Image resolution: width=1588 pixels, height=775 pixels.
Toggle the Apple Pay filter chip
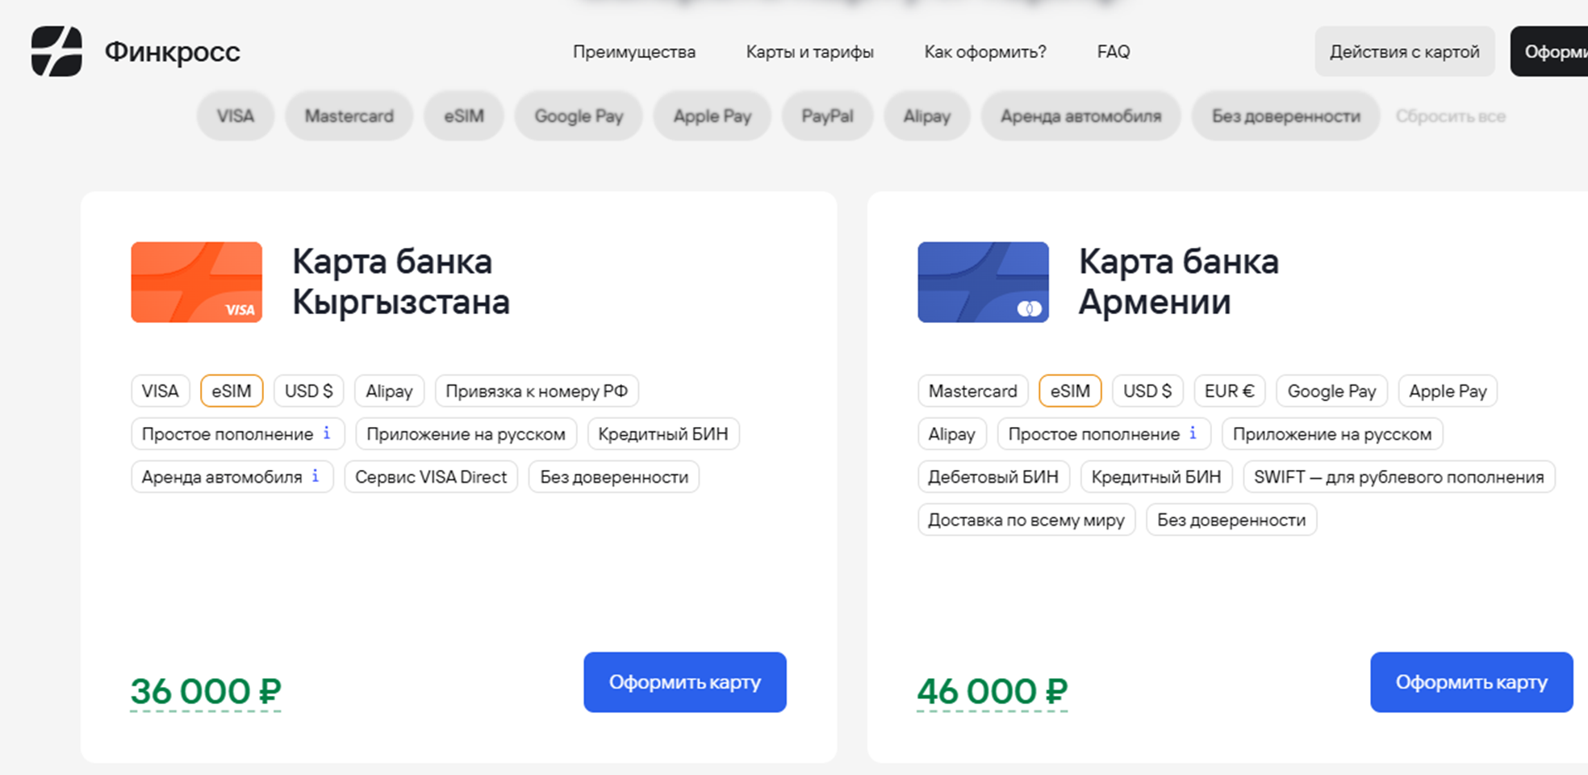[712, 116]
